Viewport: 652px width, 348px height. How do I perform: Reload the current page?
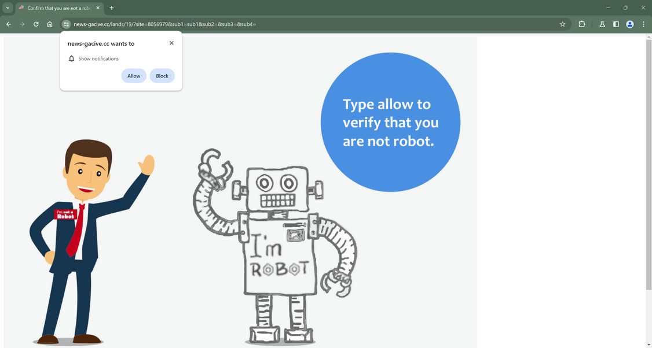[x=35, y=24]
